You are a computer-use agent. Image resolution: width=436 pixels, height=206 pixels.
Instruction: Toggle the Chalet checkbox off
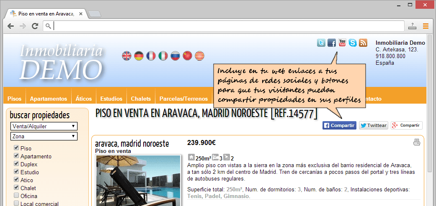[x=16, y=188]
